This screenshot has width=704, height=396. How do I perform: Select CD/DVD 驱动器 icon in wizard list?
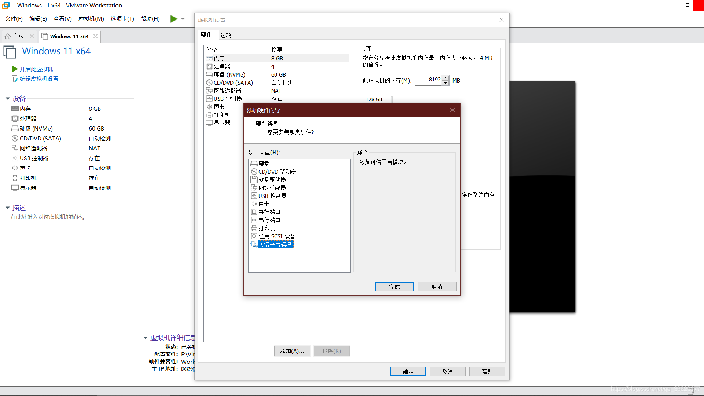point(254,172)
